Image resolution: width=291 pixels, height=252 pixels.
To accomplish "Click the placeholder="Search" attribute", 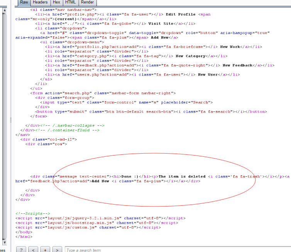I will coord(187,102).
